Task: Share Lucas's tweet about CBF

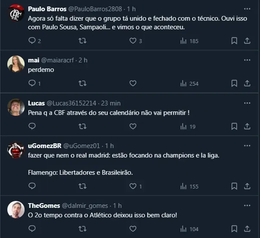Action: coord(247,127)
